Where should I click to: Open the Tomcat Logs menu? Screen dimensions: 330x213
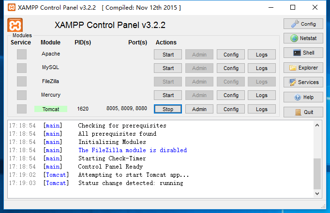pos(262,109)
